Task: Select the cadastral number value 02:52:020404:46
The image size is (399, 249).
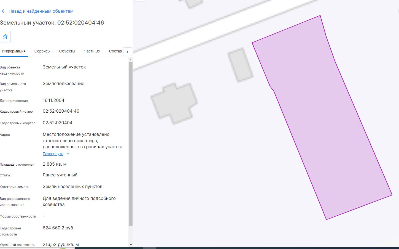Action: 61,111
